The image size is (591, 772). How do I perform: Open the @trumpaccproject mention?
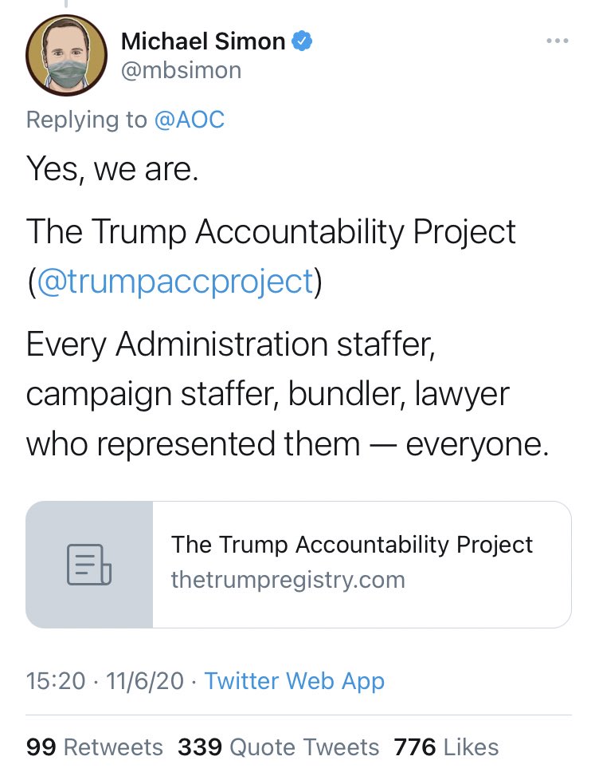(174, 283)
